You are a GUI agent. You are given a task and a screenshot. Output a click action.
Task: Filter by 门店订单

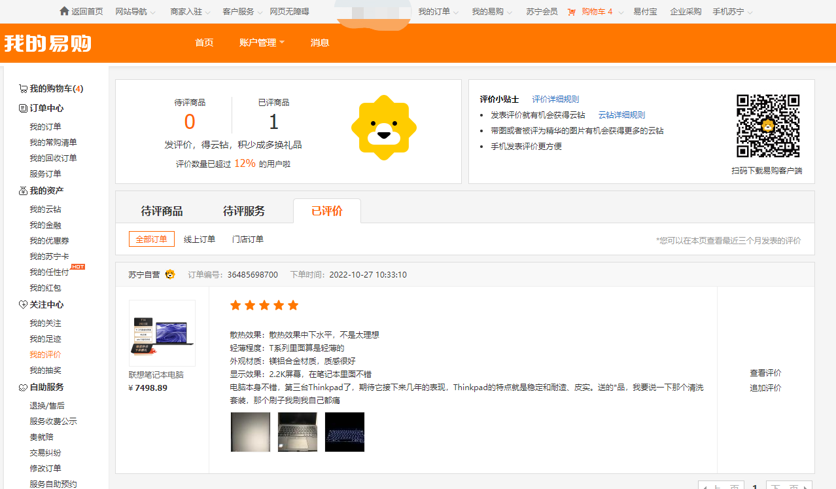tap(248, 239)
